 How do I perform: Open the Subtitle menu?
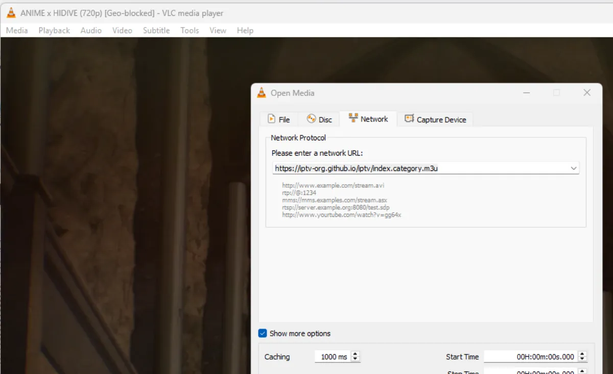click(x=156, y=30)
